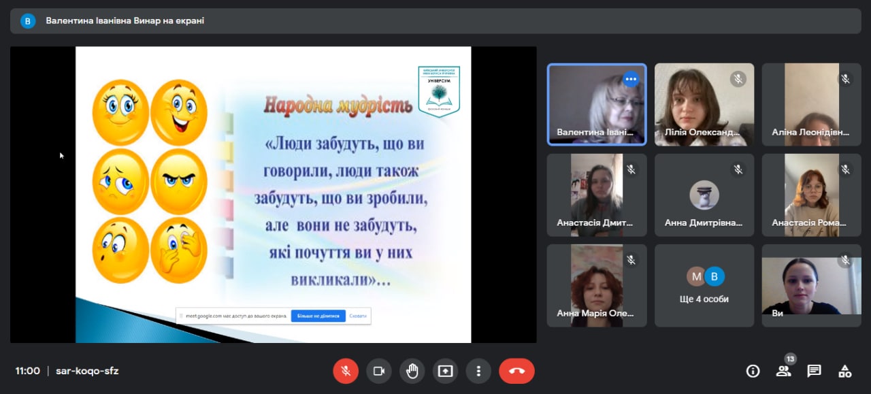The width and height of the screenshot is (871, 394).
Task: Select Лілія Олександ video tile
Action: pos(704,105)
